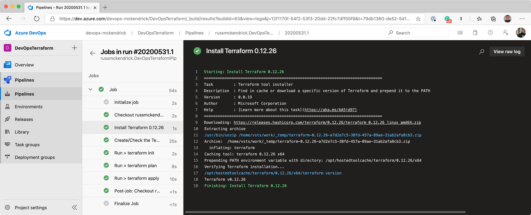Click the DevOpsTerraform project avatar icon

coord(7,48)
